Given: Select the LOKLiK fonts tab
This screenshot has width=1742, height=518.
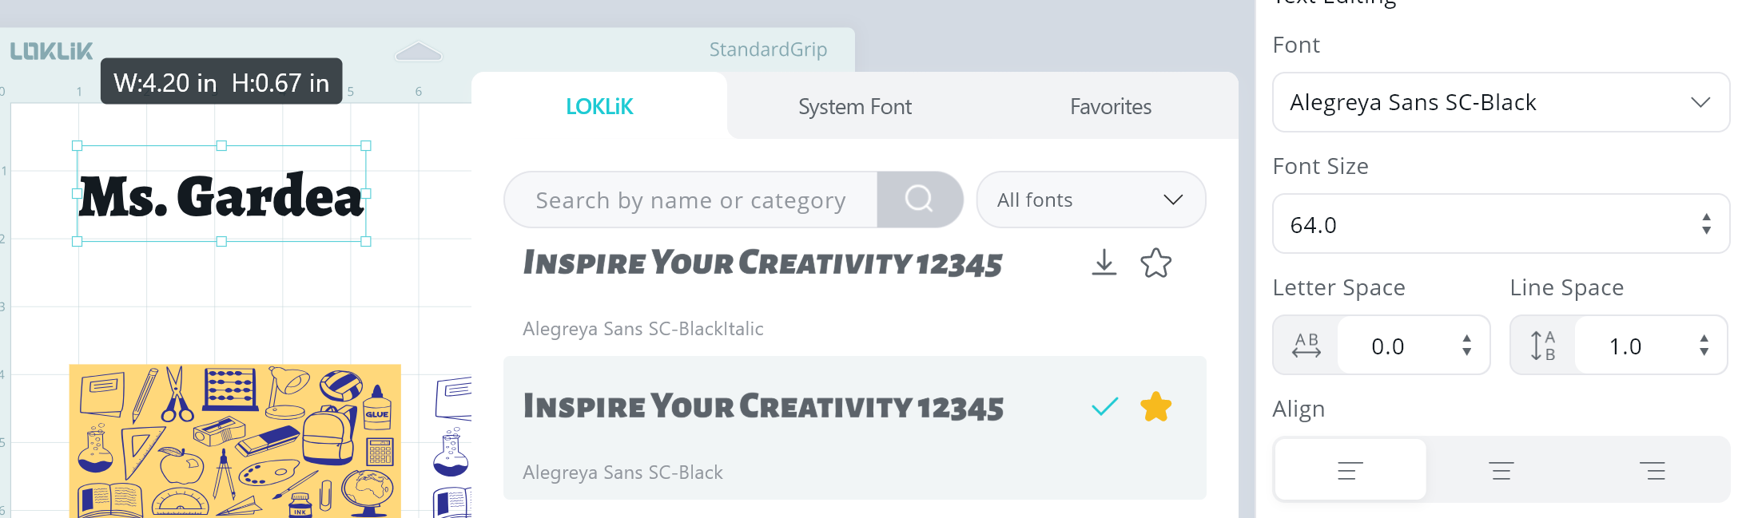Looking at the screenshot, I should [599, 106].
